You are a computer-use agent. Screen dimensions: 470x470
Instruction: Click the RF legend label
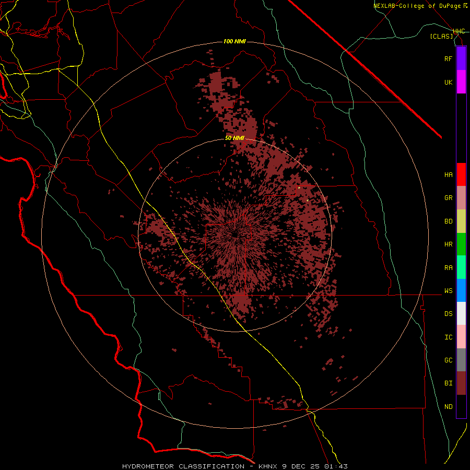coord(448,58)
